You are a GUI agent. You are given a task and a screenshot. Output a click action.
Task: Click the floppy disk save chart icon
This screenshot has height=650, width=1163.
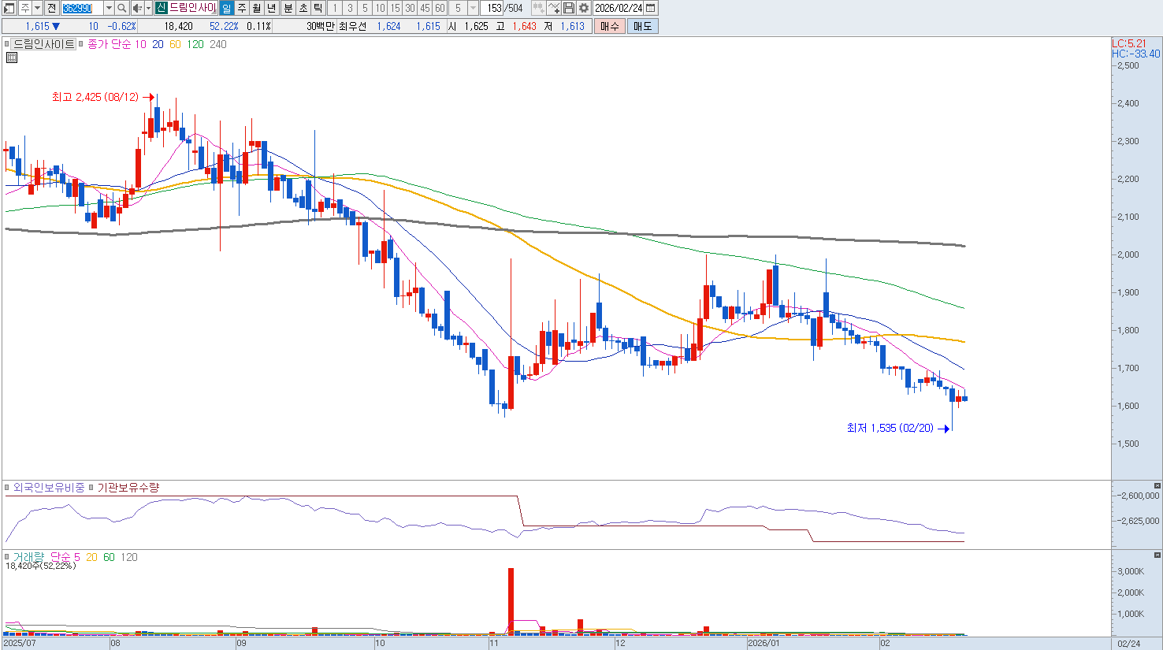point(569,8)
